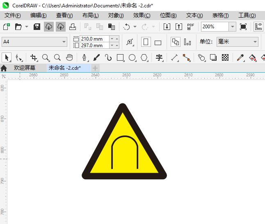Select the Pan hand tool
The image size is (265, 224).
point(69,57)
